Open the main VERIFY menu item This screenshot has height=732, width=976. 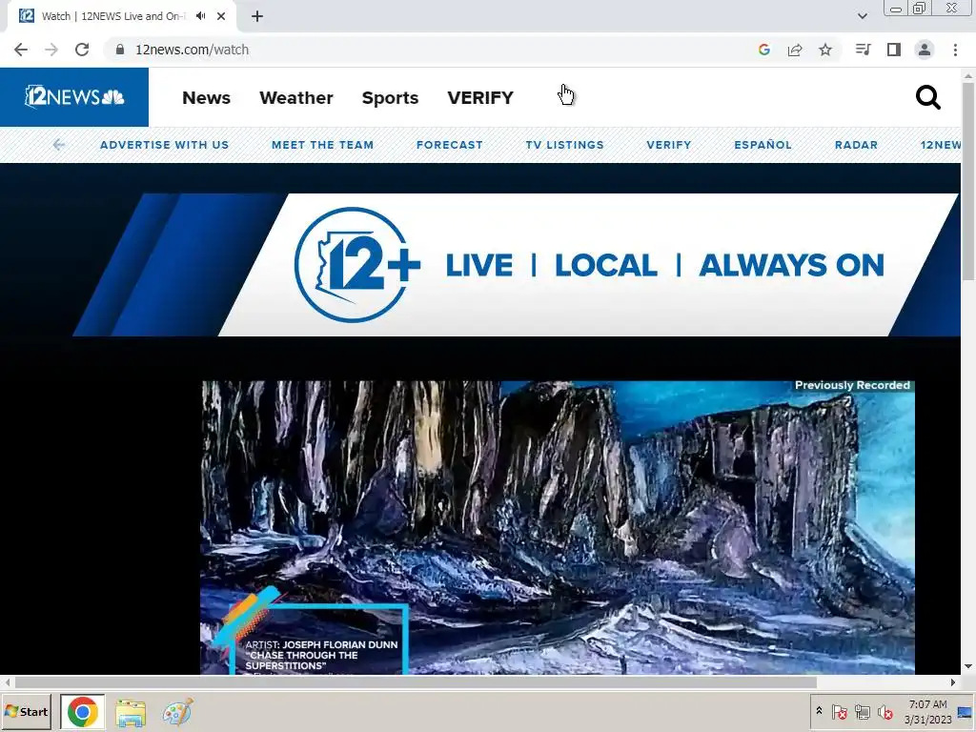[x=480, y=98]
